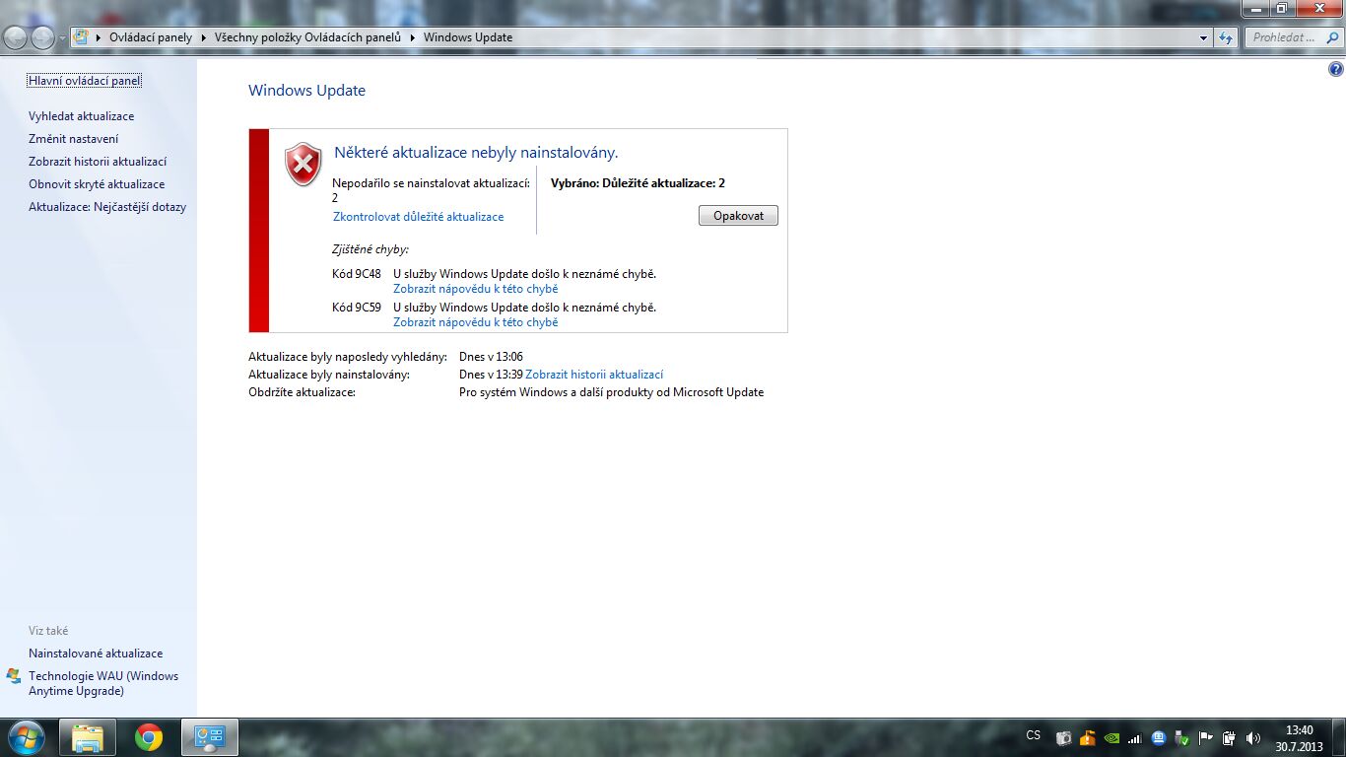Expand the address bar history dropdown
This screenshot has height=757, width=1346.
[1204, 37]
